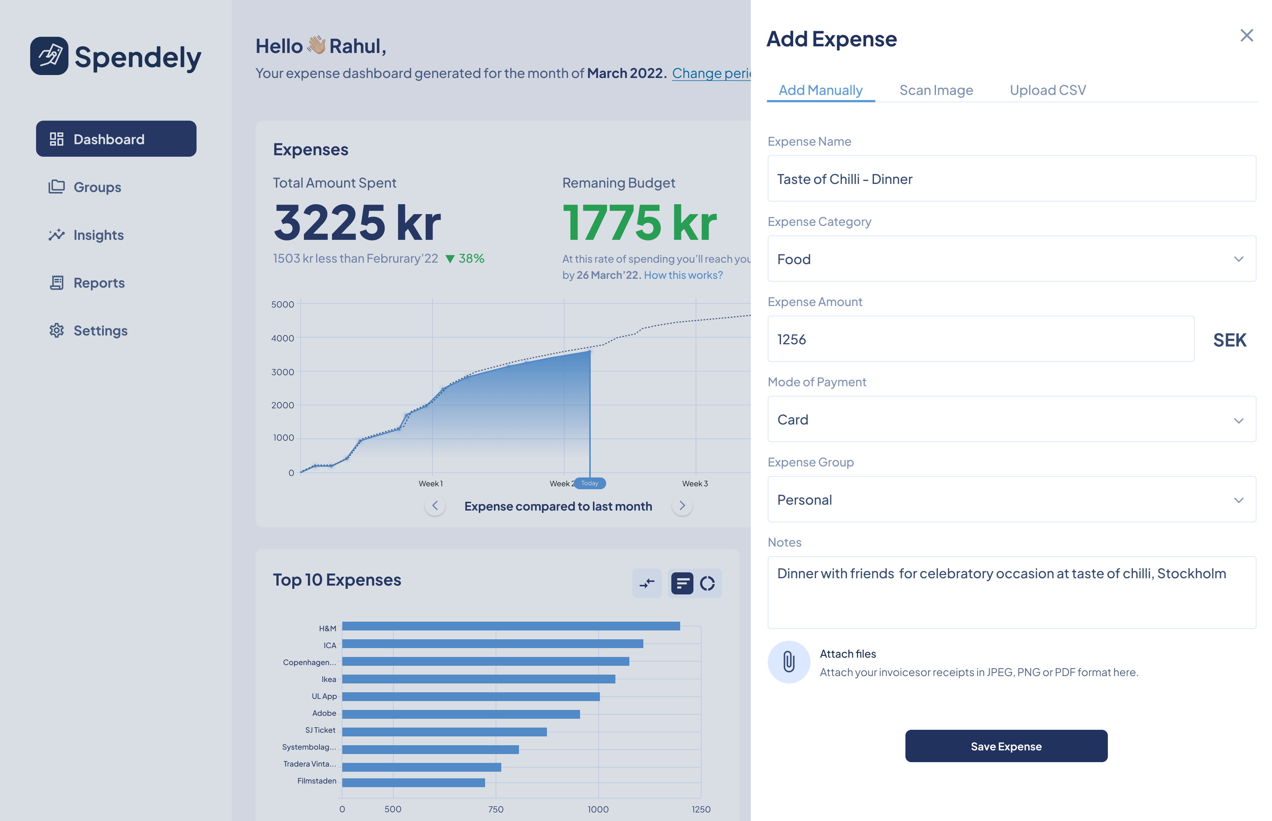Click the Groups folder icon
Viewport: 1272px width, 821px height.
point(57,186)
